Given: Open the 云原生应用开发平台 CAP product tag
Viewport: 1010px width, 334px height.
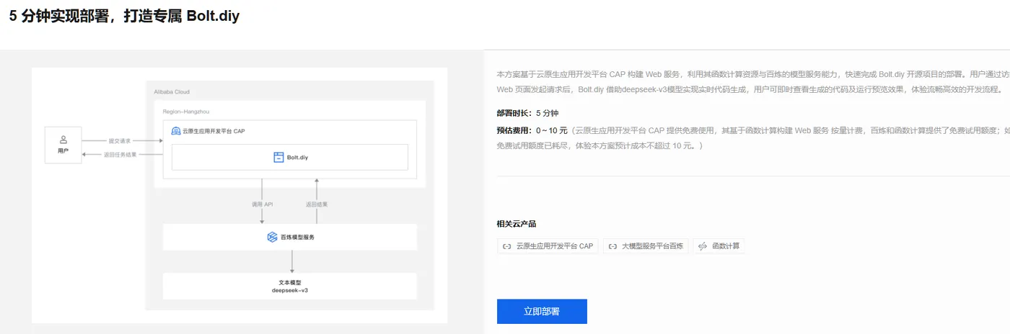Looking at the screenshot, I should point(548,246).
